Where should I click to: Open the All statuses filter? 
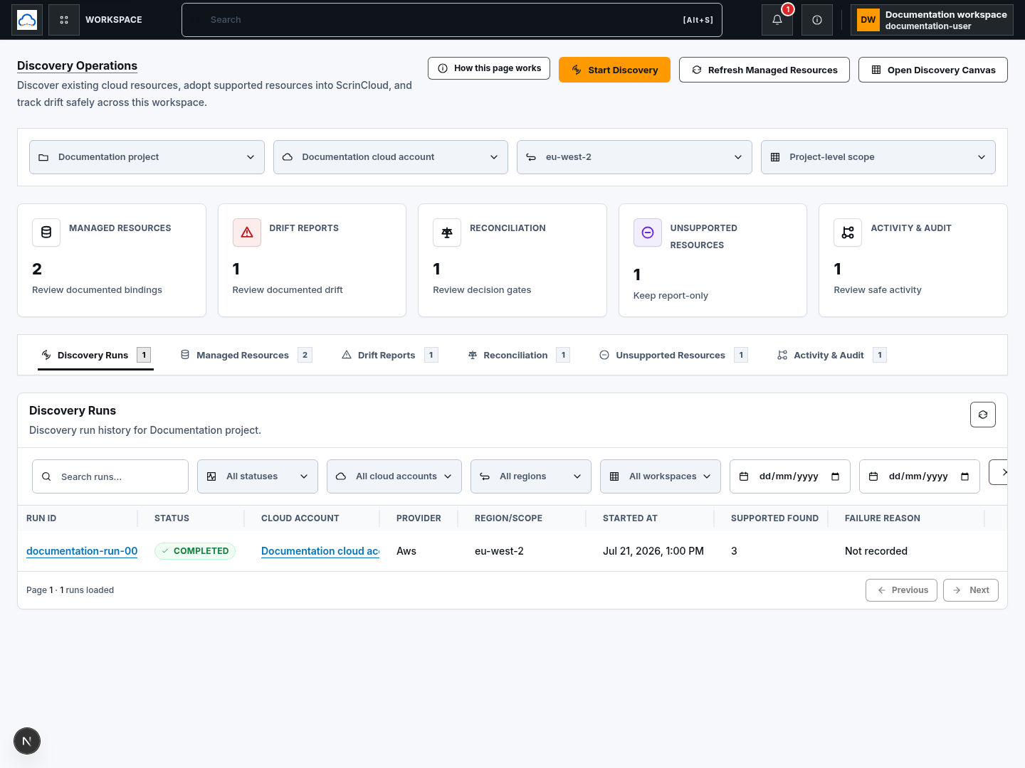click(258, 476)
